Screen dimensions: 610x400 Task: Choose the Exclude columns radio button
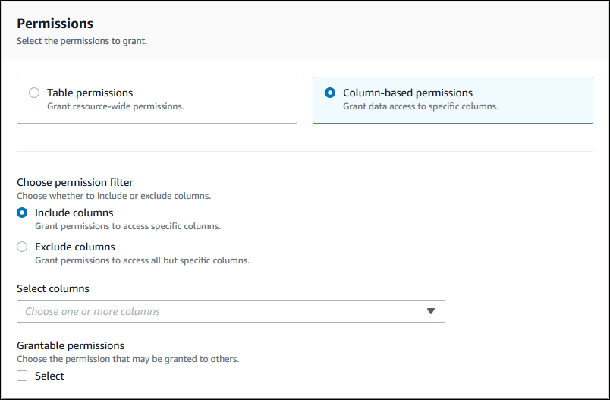(x=22, y=247)
